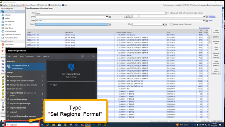
Task: Open Recipes fork and knife icon
Action: [x=3, y=18]
